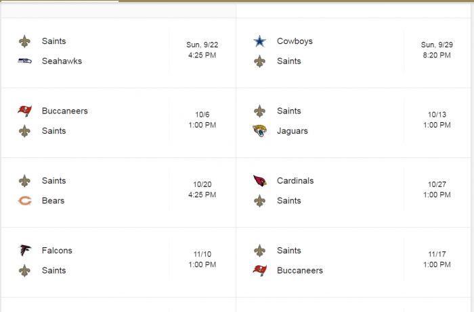
Task: Click the Chicago Bears logo
Action: (25, 201)
